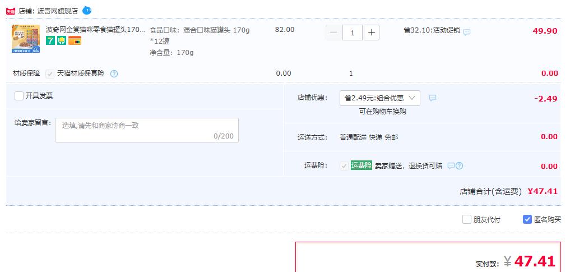Viewport: 570px width, 272px height.
Task: Click text 净含量：170g
Action: (172, 53)
